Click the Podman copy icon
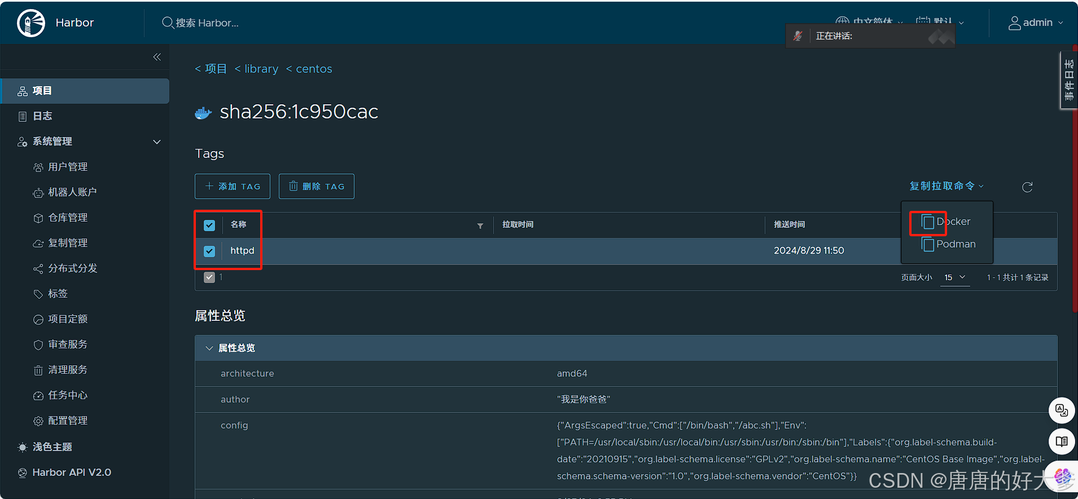 928,244
